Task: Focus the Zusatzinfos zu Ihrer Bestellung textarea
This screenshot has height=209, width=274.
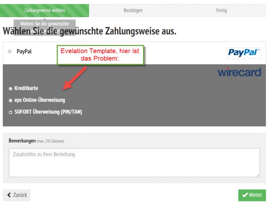Action: [134, 162]
